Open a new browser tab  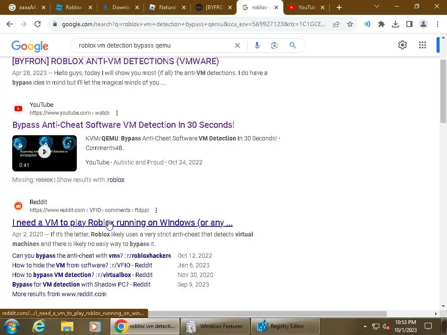(339, 7)
